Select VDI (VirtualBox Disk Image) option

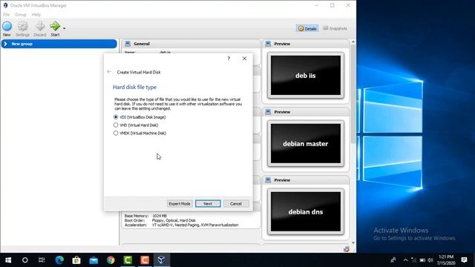[140, 117]
